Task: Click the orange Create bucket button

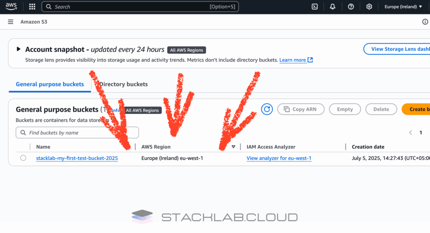Action: (416, 109)
